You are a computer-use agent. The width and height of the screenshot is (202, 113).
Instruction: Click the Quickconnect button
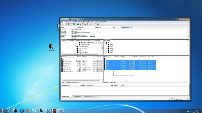coord(125,27)
